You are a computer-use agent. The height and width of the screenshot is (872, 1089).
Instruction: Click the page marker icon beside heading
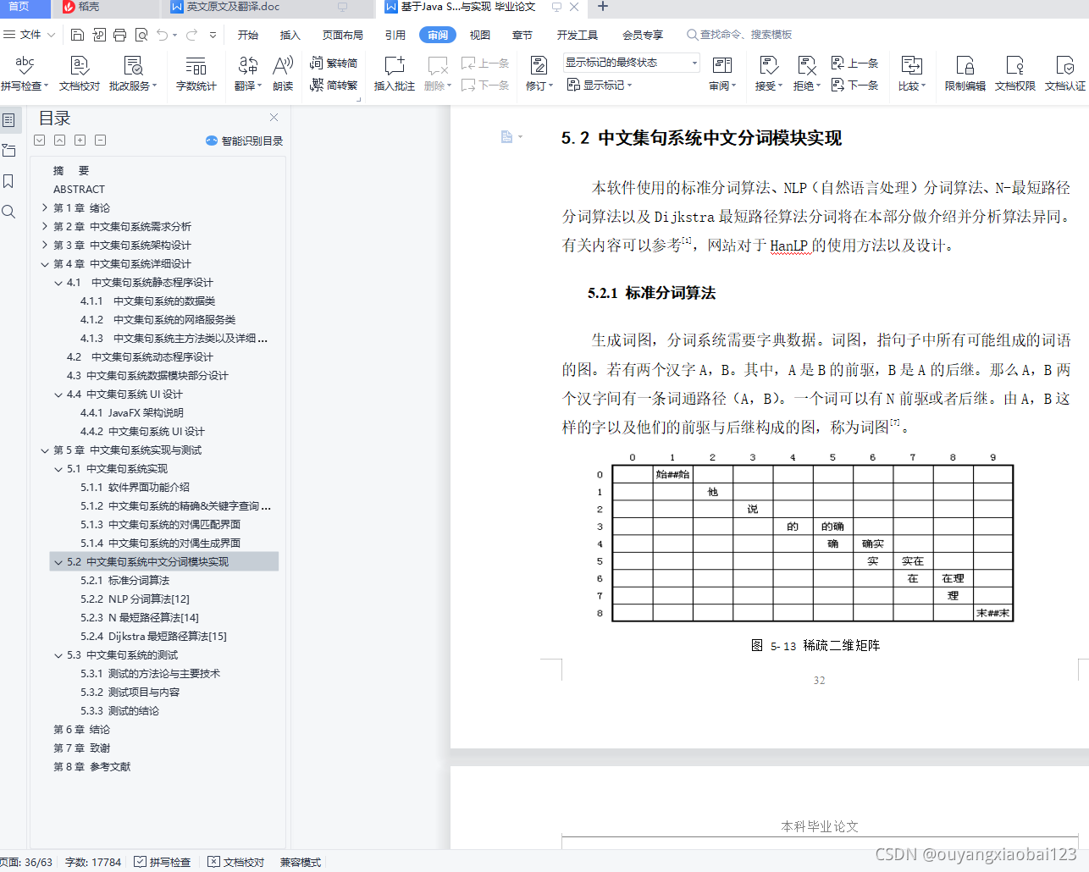coord(507,137)
